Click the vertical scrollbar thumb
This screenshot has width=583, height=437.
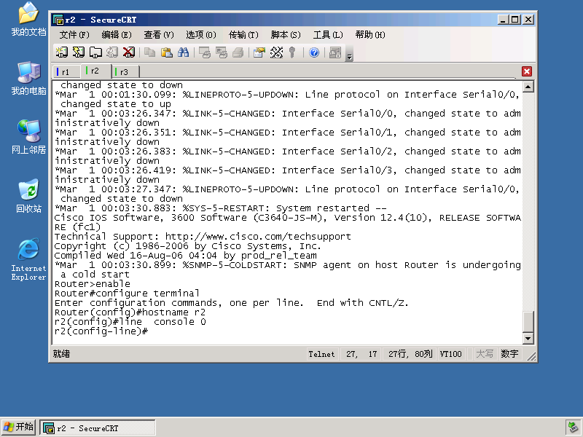528,321
